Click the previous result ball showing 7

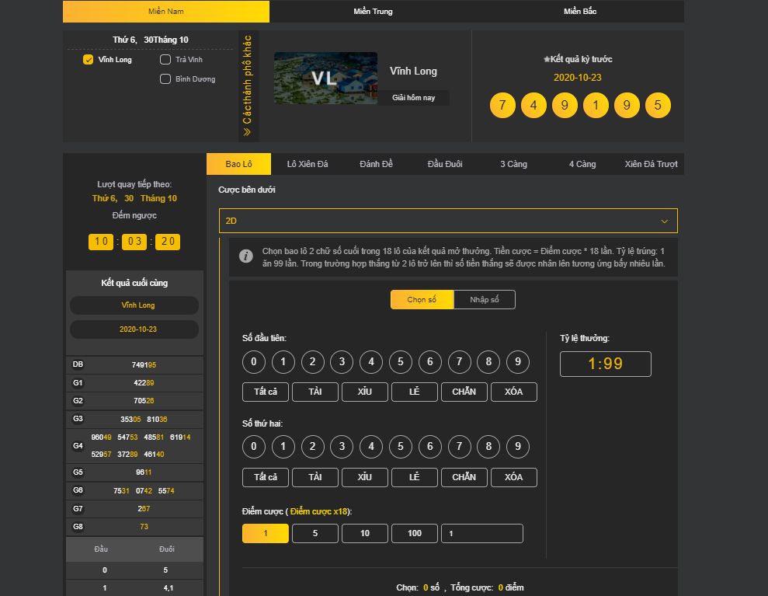click(502, 105)
